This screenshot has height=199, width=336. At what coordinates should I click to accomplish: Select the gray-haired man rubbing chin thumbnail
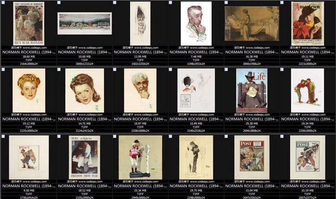(196, 24)
